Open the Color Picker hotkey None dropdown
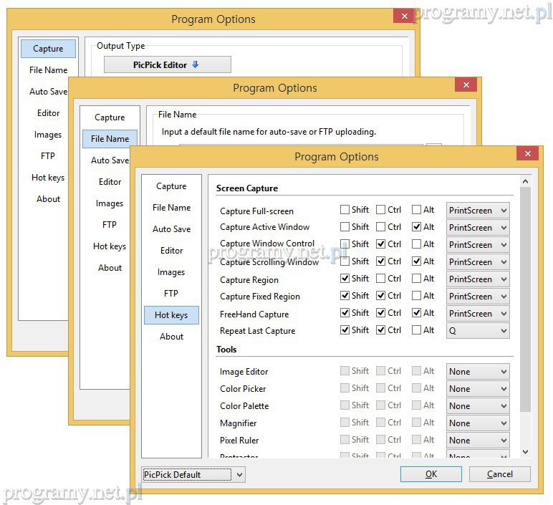This screenshot has width=553, height=505. coord(478,389)
